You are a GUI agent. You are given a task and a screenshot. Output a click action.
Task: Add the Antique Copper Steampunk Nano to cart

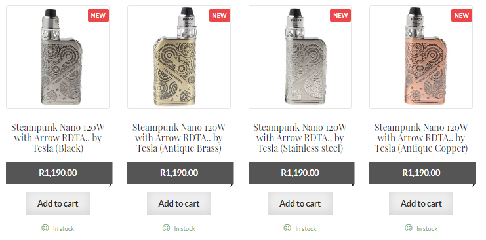(x=421, y=203)
